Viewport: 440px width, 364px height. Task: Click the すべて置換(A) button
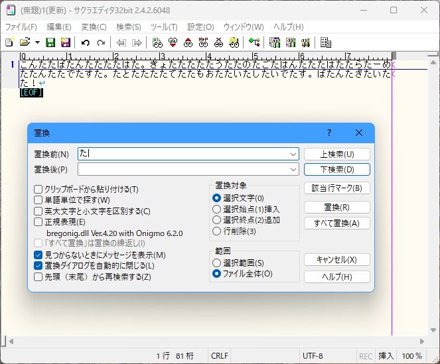pos(337,223)
